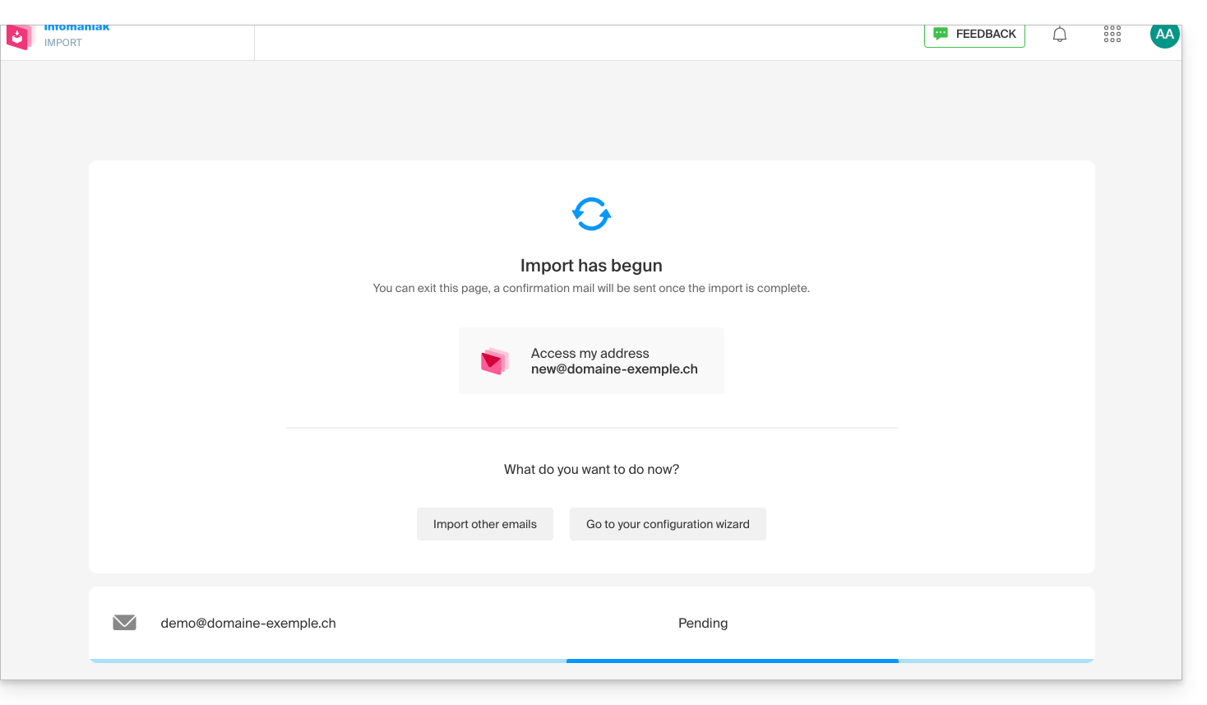This screenshot has width=1207, height=705.
Task: Open the notifications bell
Action: pyautogui.click(x=1060, y=35)
